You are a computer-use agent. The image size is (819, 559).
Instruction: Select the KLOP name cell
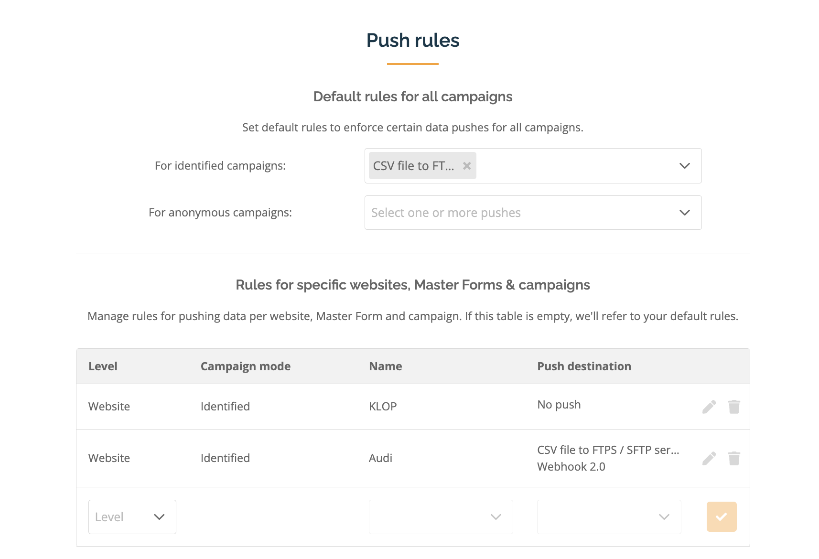(383, 407)
